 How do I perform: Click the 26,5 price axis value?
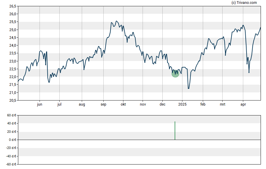tap(13, 6)
